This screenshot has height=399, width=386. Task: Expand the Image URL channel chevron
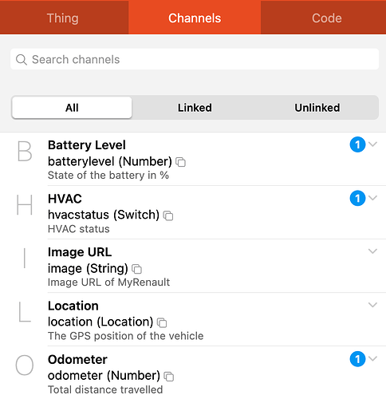pyautogui.click(x=373, y=251)
